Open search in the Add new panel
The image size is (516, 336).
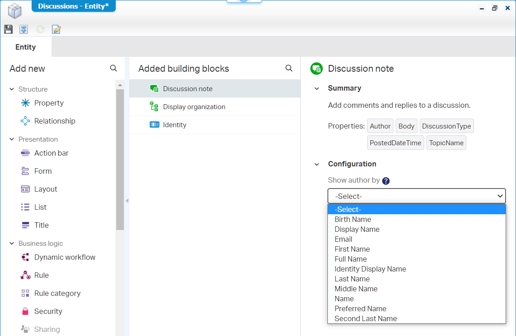[x=114, y=68]
